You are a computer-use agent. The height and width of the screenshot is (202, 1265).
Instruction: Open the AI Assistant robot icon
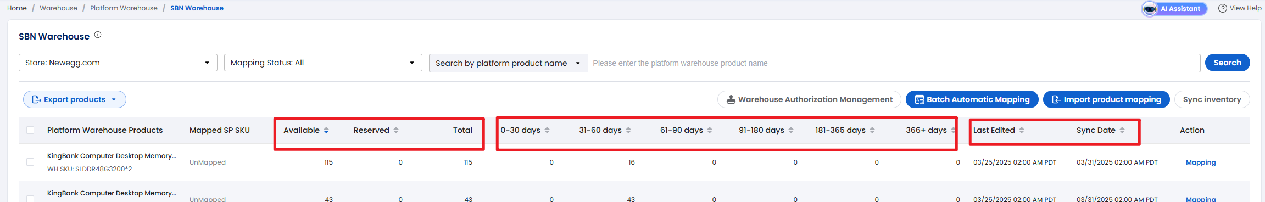[x=1150, y=9]
